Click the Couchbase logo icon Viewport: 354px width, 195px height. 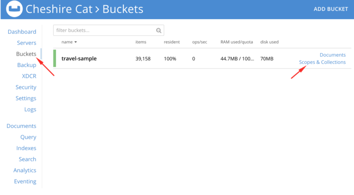[x=14, y=9]
